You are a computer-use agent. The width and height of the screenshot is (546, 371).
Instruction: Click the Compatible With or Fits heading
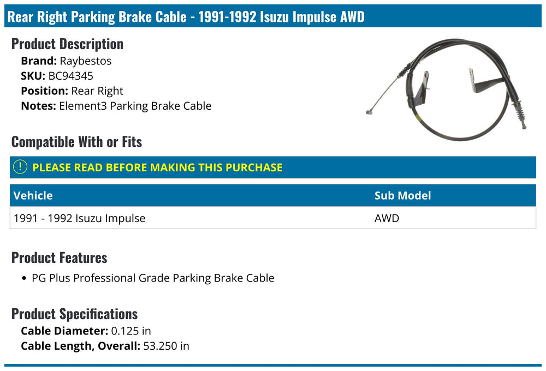[76, 142]
